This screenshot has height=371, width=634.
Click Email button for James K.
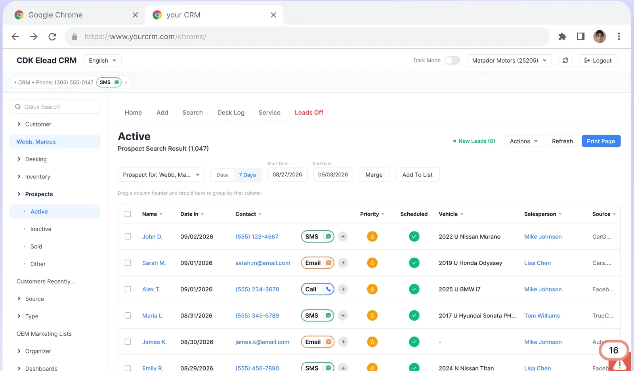(317, 342)
